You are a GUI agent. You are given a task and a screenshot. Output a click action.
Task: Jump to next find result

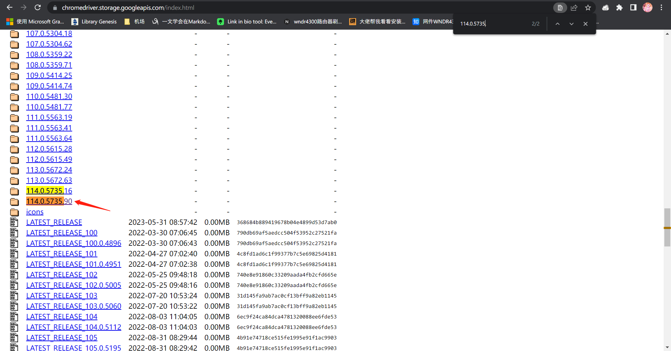coord(571,24)
